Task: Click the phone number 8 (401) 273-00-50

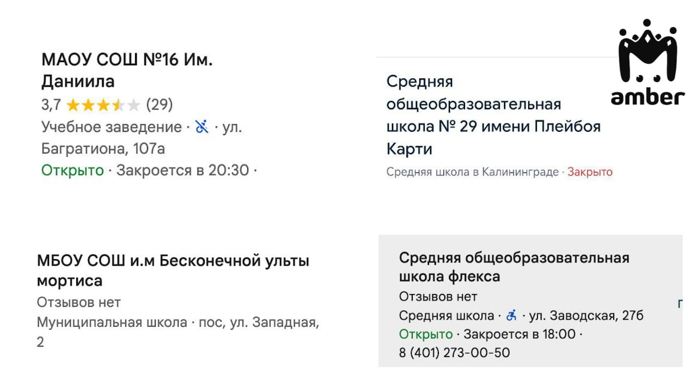Action: pyautogui.click(x=454, y=353)
